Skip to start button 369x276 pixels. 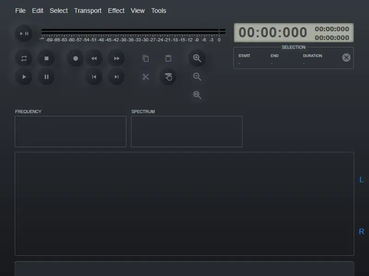tap(94, 77)
